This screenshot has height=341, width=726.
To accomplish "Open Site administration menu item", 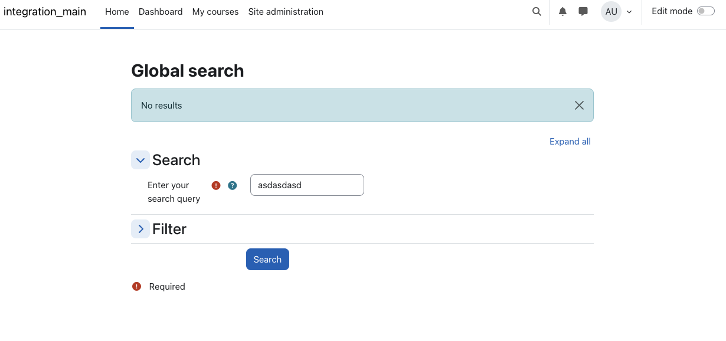I will [x=286, y=12].
